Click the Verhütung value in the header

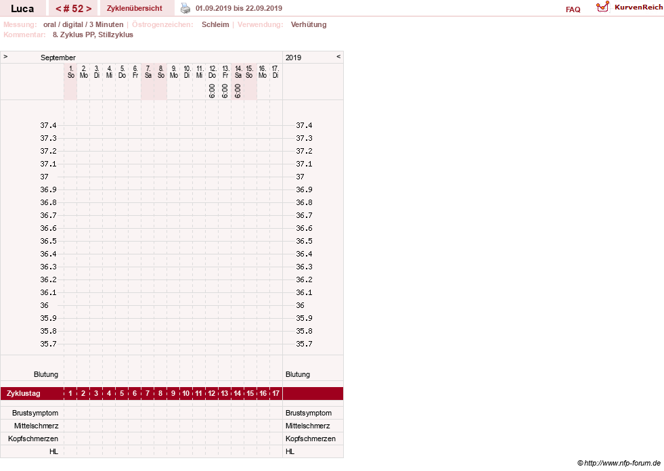pyautogui.click(x=308, y=24)
